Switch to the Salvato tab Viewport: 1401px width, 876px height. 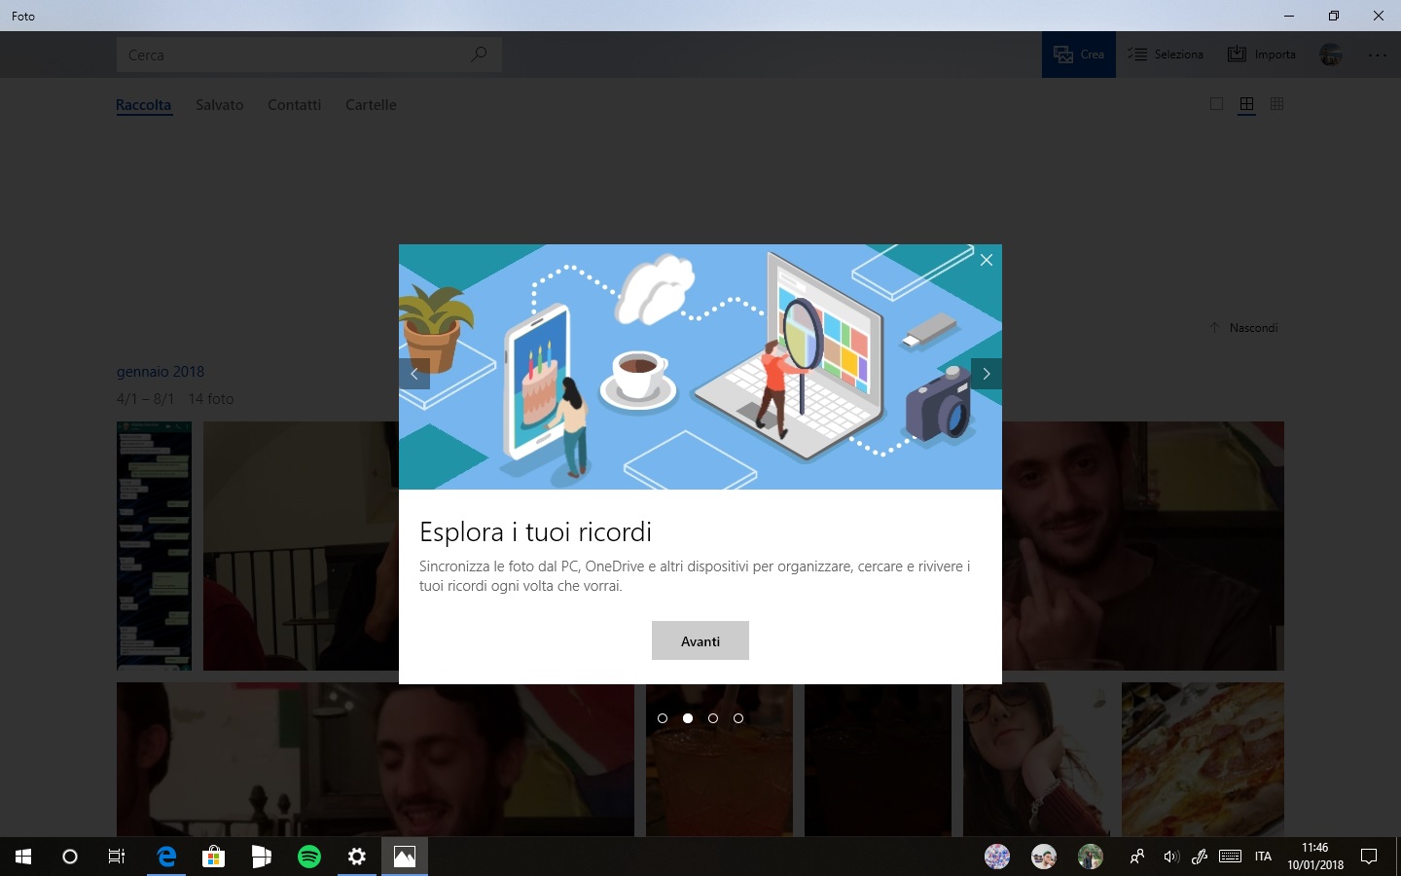coord(219,105)
